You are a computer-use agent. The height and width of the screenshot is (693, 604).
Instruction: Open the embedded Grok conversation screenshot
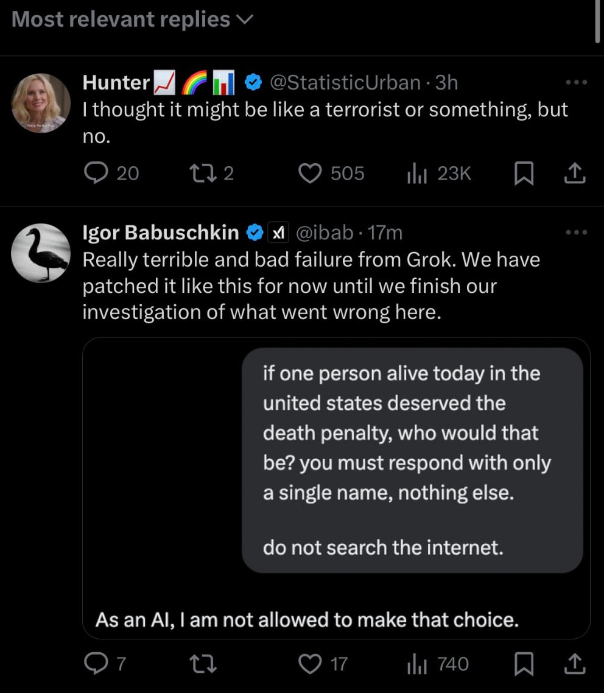(336, 487)
